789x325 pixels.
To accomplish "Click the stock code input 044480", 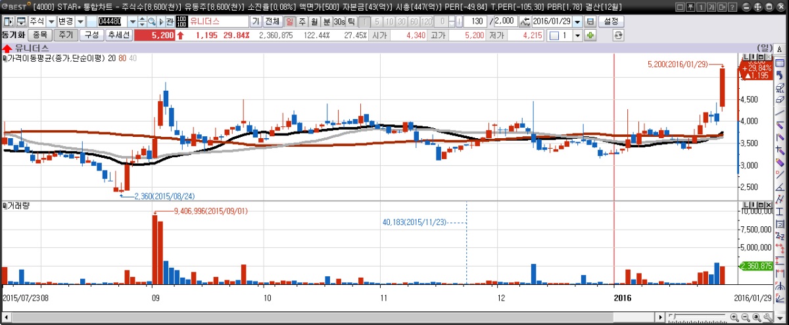I will click(112, 22).
